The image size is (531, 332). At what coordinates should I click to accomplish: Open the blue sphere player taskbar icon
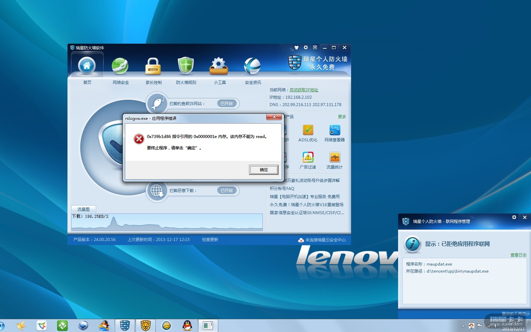pyautogui.click(x=83, y=325)
